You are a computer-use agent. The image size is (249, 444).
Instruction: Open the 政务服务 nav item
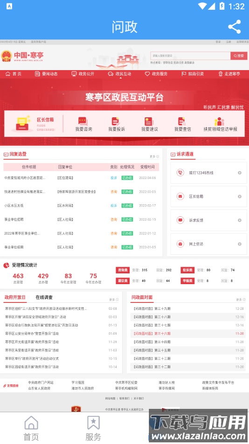(x=156, y=74)
